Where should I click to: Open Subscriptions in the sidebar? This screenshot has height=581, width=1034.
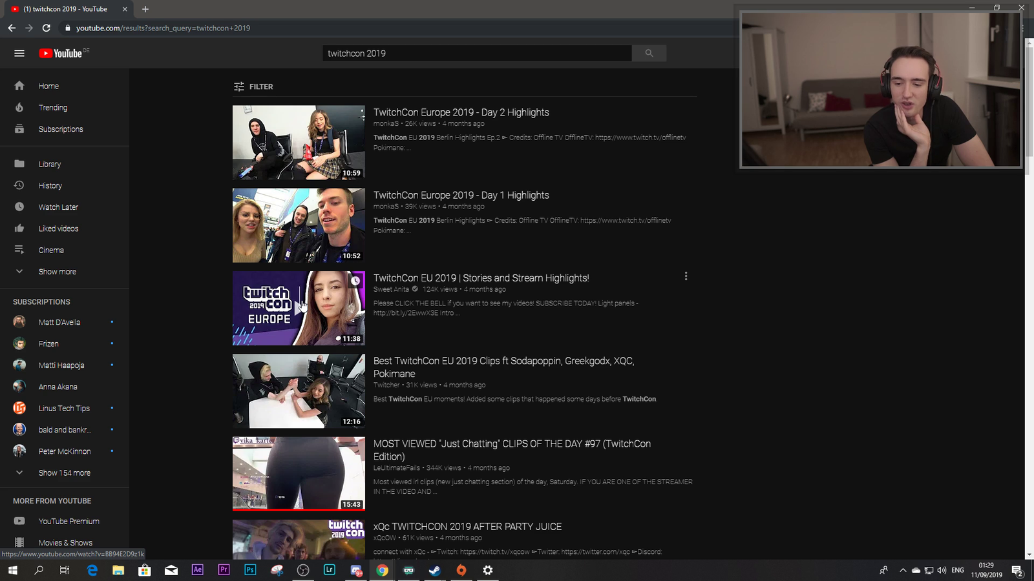click(x=65, y=129)
